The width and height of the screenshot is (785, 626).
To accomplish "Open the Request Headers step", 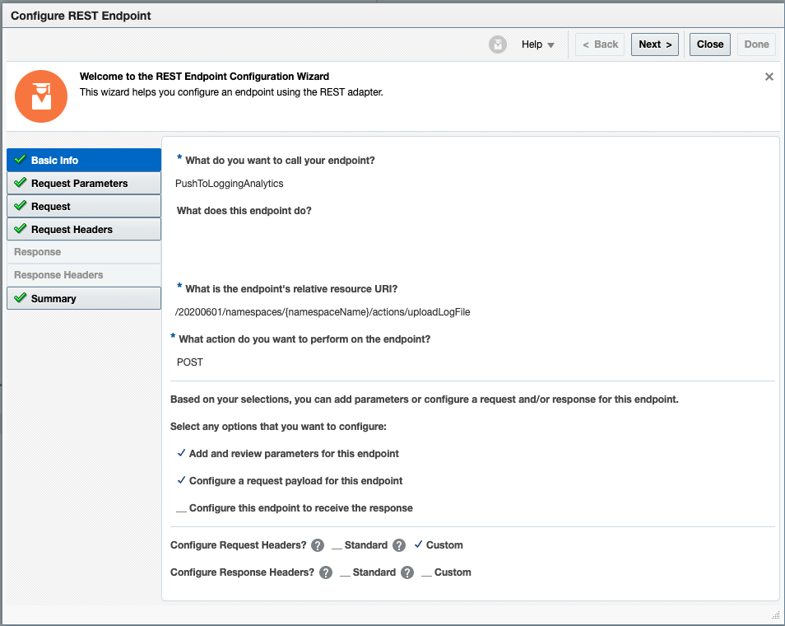I will 82,229.
